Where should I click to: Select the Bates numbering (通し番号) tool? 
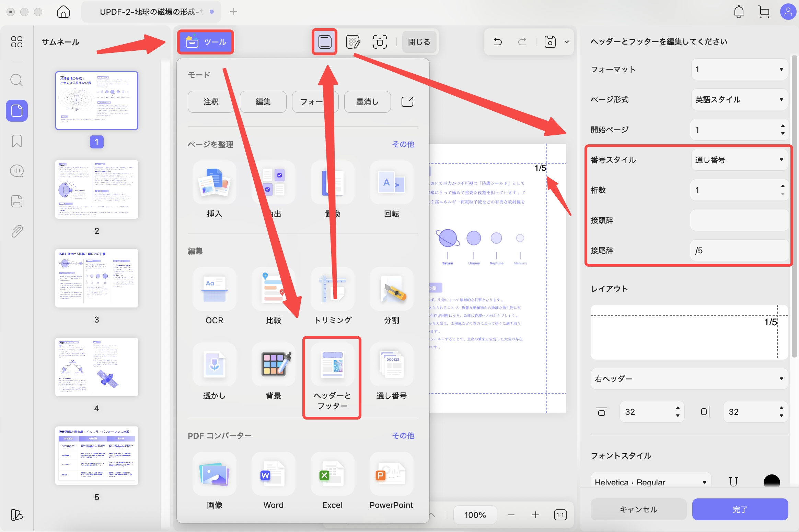tap(391, 365)
